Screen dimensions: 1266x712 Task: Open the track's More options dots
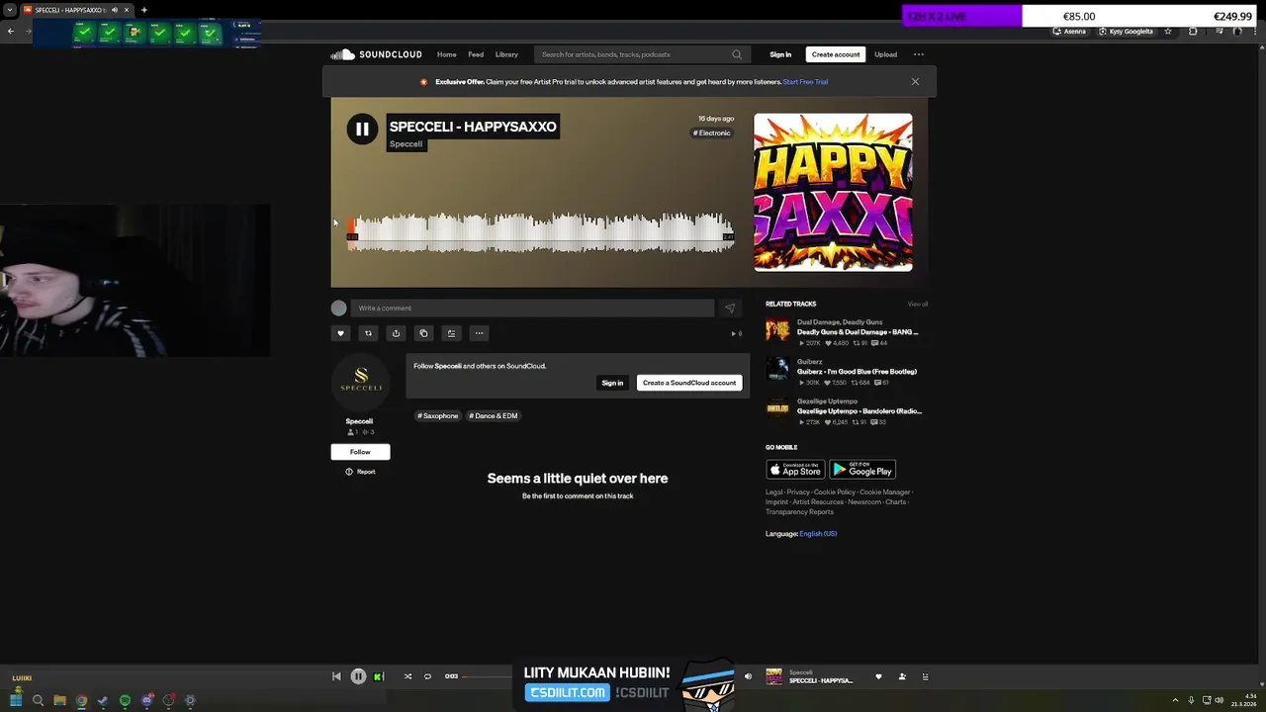(479, 333)
